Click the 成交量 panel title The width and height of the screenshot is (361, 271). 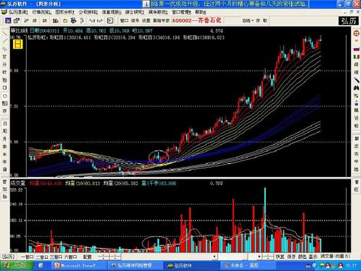[18, 184]
